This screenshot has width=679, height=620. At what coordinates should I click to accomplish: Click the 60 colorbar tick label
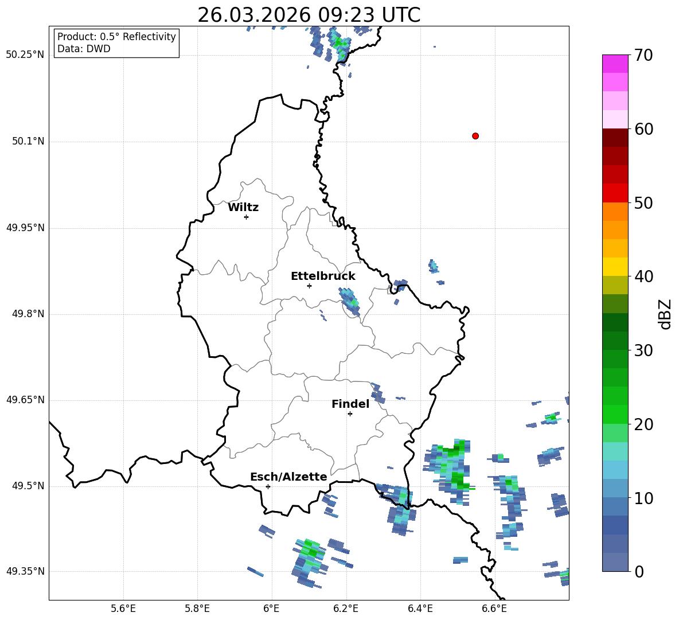tap(643, 129)
